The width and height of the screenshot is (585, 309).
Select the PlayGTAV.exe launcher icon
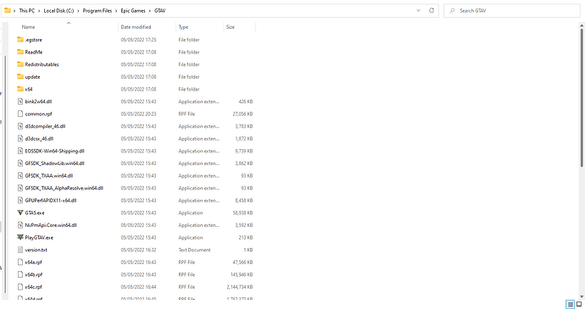pyautogui.click(x=20, y=237)
